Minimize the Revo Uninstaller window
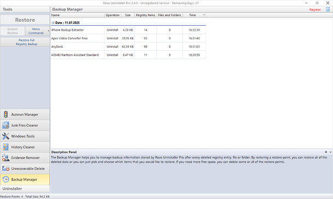This screenshot has width=333, height=199. coord(306,3)
